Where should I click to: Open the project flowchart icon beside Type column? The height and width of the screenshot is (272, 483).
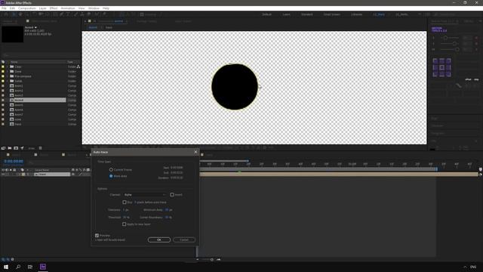click(x=78, y=66)
